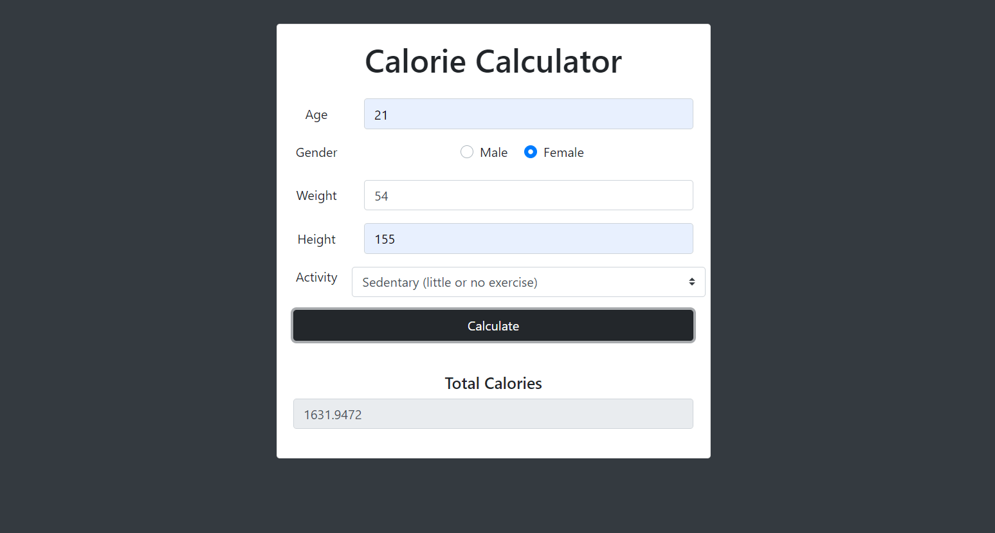Click into the Weight input field
Image resolution: width=995 pixels, height=533 pixels.
click(x=527, y=195)
